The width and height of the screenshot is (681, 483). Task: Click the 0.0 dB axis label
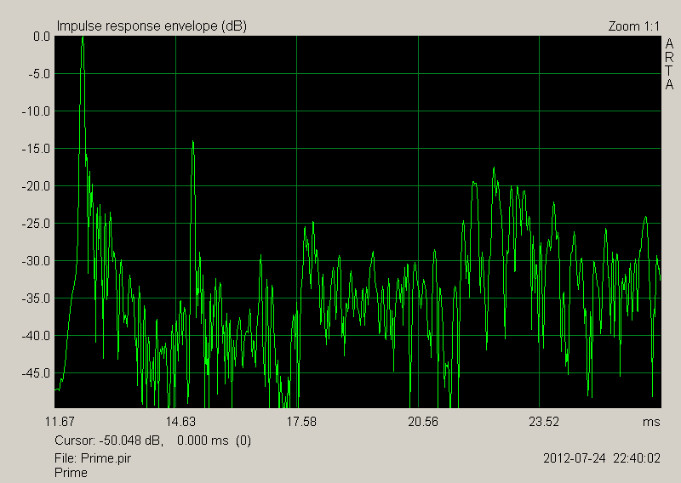coord(42,37)
